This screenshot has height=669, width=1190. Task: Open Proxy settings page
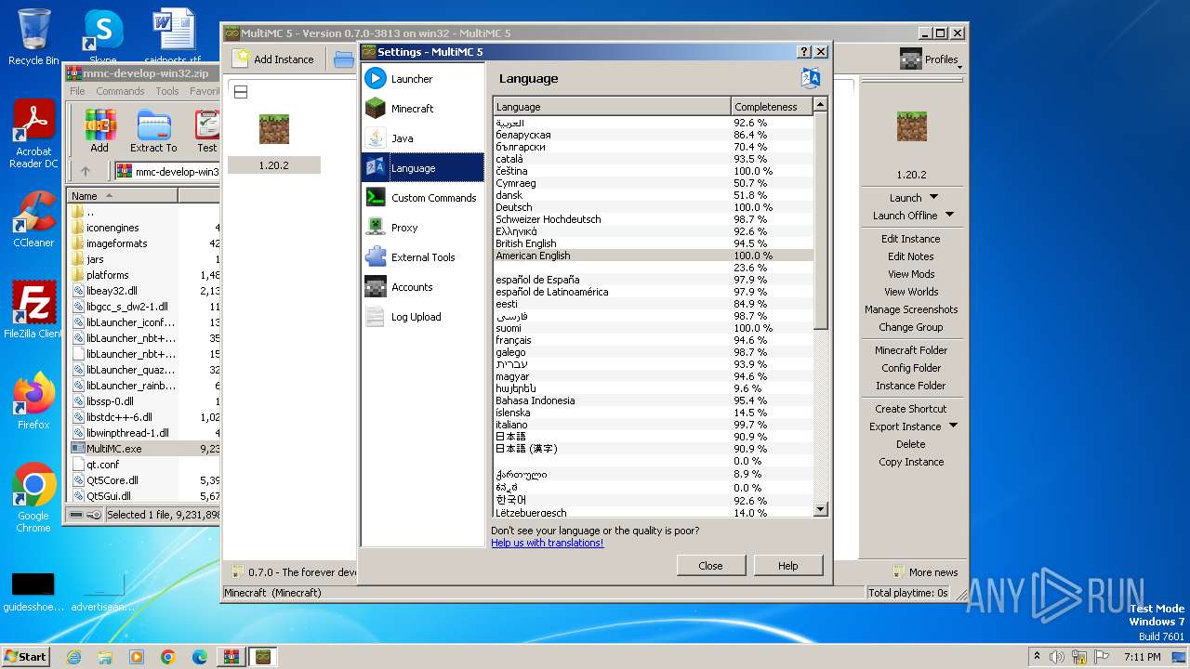coord(422,228)
